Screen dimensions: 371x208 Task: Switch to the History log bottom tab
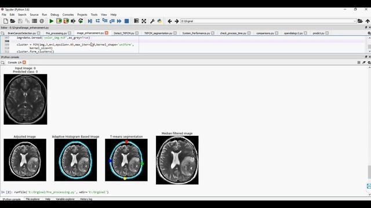(86, 199)
